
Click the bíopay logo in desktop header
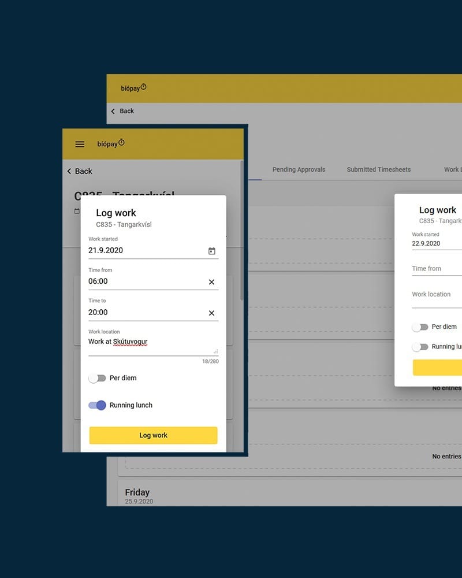click(x=133, y=88)
